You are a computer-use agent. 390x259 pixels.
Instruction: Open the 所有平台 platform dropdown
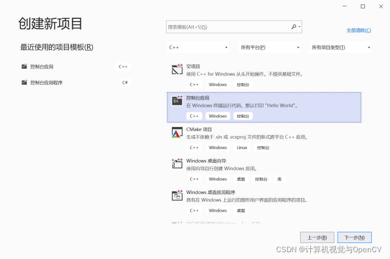[269, 47]
